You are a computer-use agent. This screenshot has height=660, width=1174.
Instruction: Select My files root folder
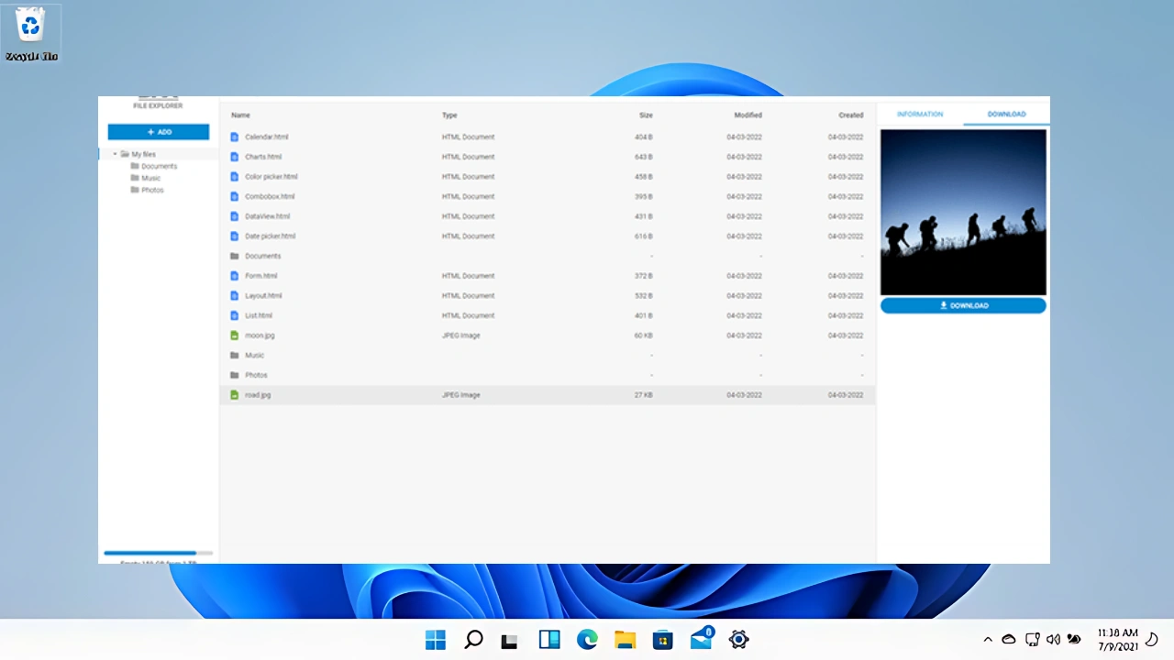(143, 154)
